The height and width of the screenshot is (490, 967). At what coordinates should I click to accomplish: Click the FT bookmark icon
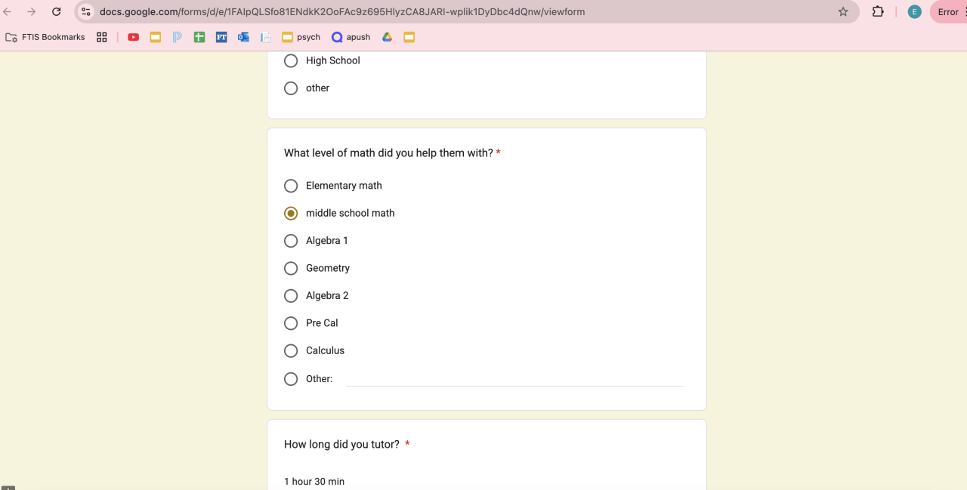point(221,37)
